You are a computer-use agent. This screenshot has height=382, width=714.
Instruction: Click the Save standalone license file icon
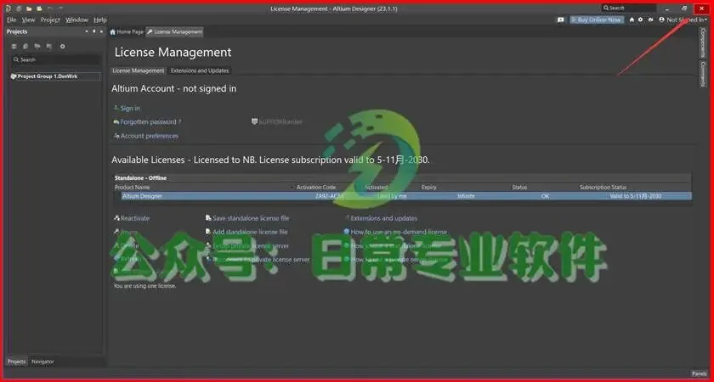click(x=208, y=218)
